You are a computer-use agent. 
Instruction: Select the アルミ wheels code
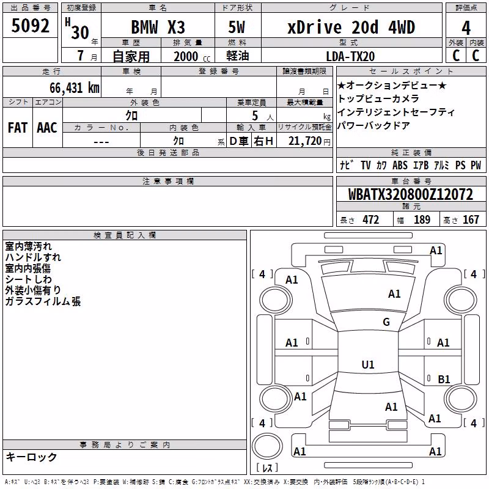click(x=441, y=165)
